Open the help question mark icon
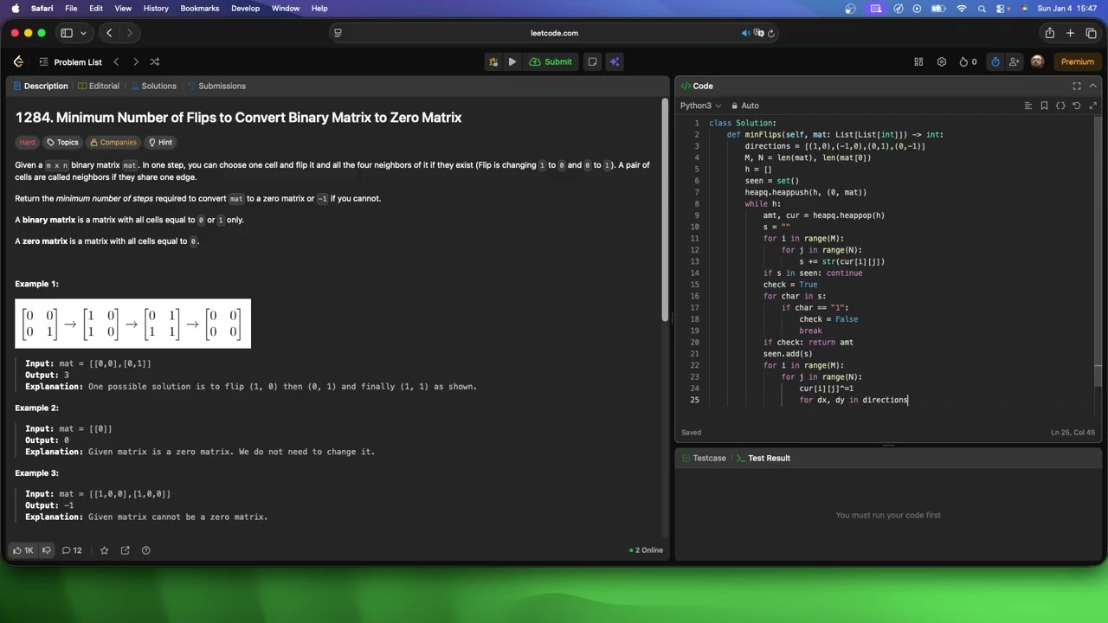This screenshot has height=623, width=1108. click(x=145, y=550)
